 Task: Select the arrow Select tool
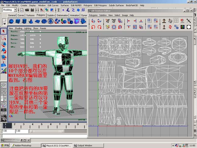point(4,31)
